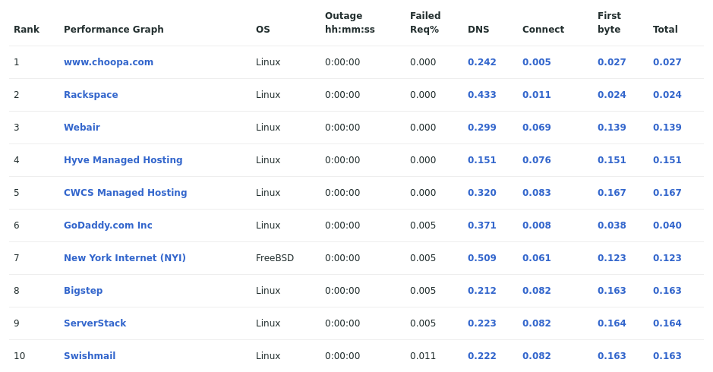Click Connect value 0.005 for choopa

click(x=537, y=61)
